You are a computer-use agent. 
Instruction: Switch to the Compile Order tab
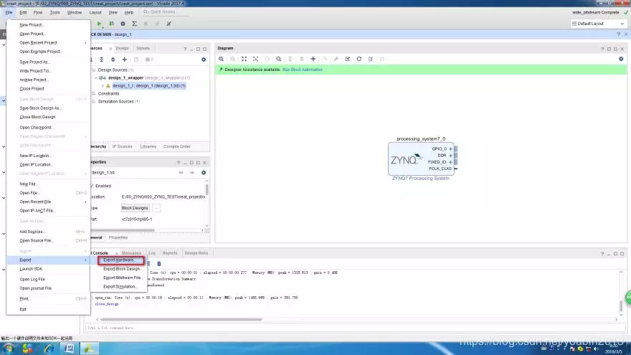click(x=176, y=146)
